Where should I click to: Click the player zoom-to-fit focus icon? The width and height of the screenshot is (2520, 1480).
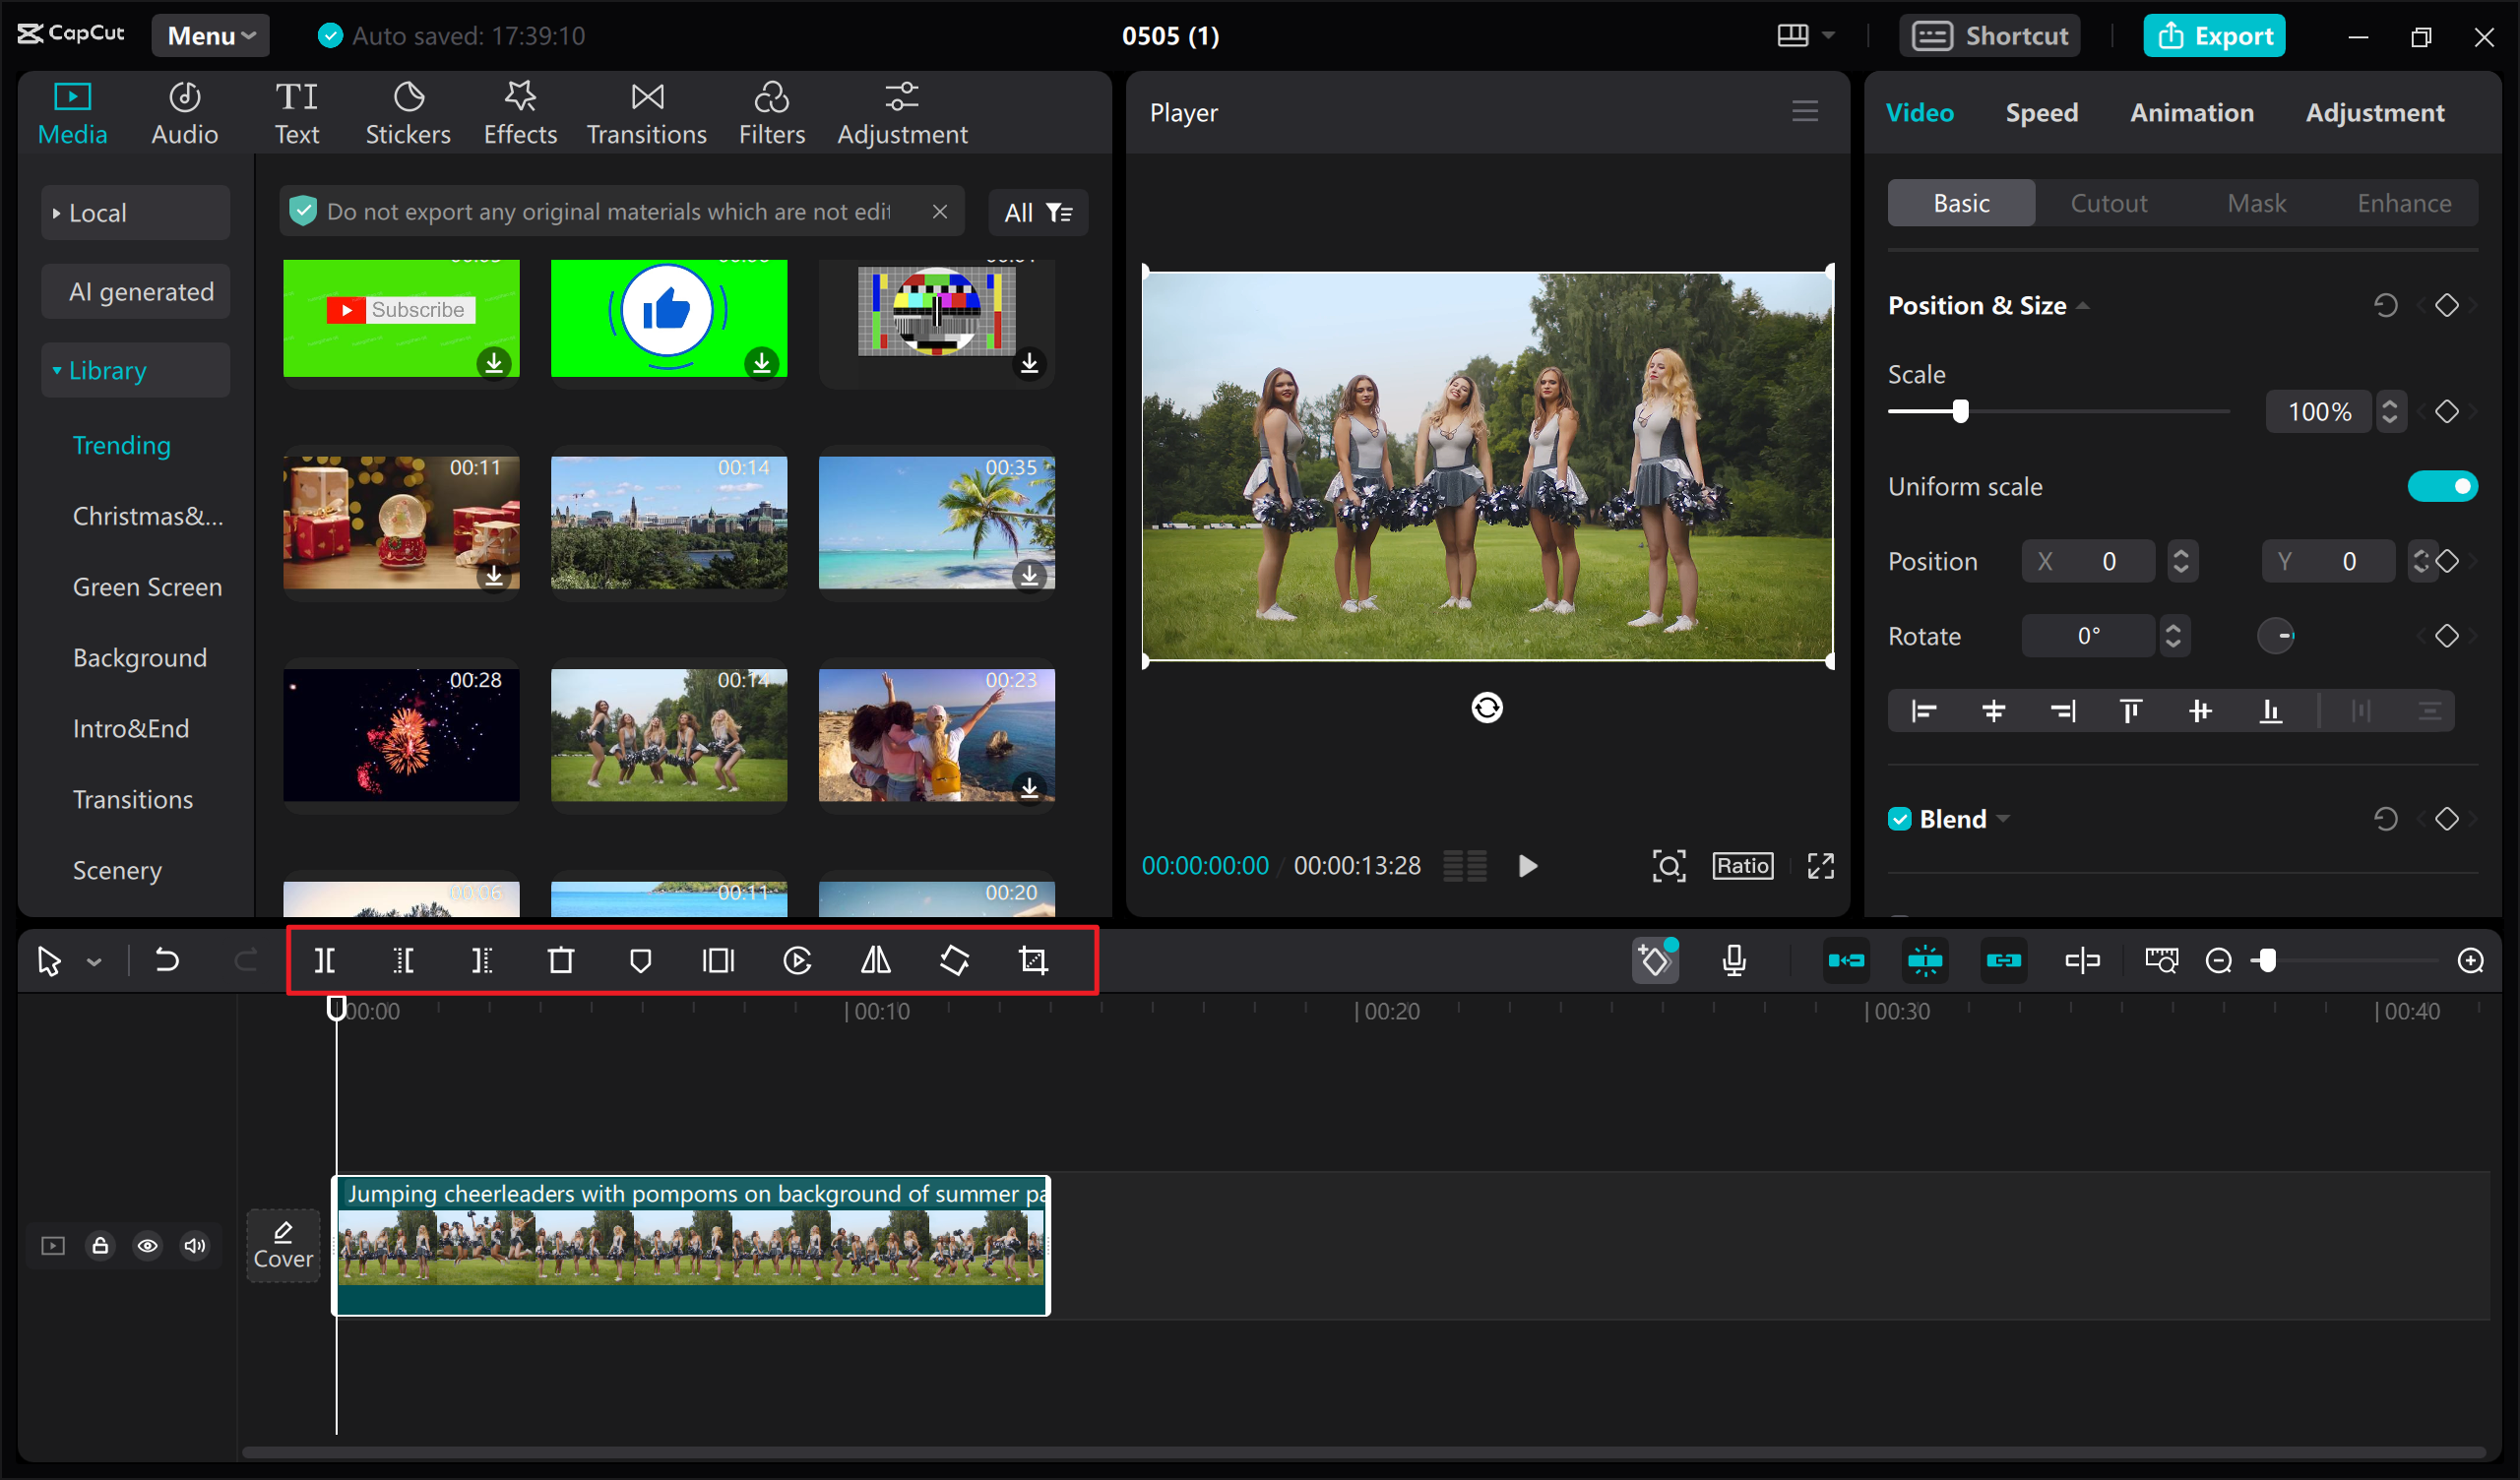(1668, 866)
